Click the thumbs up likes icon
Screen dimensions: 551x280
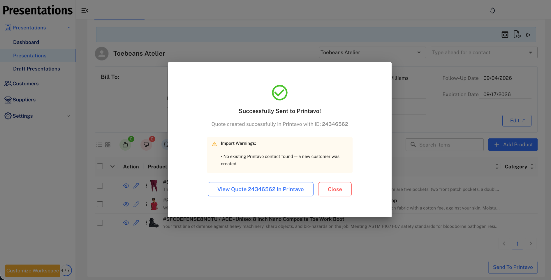coord(125,145)
